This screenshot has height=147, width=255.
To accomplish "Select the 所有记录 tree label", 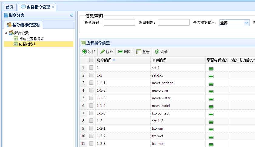I will pos(21,33).
